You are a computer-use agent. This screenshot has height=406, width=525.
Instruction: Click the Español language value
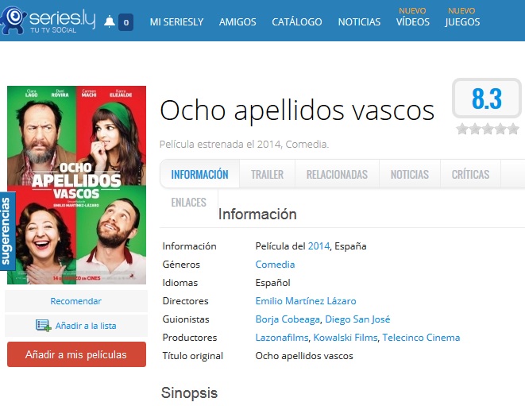[272, 283]
